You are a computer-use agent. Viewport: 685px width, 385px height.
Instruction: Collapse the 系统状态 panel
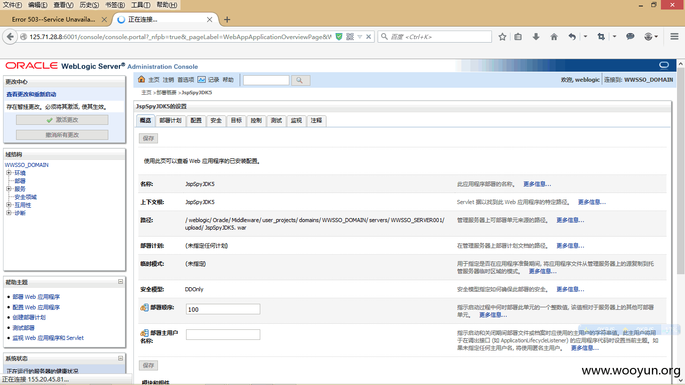120,358
